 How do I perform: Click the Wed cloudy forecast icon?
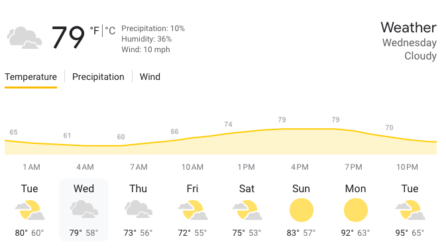click(84, 209)
